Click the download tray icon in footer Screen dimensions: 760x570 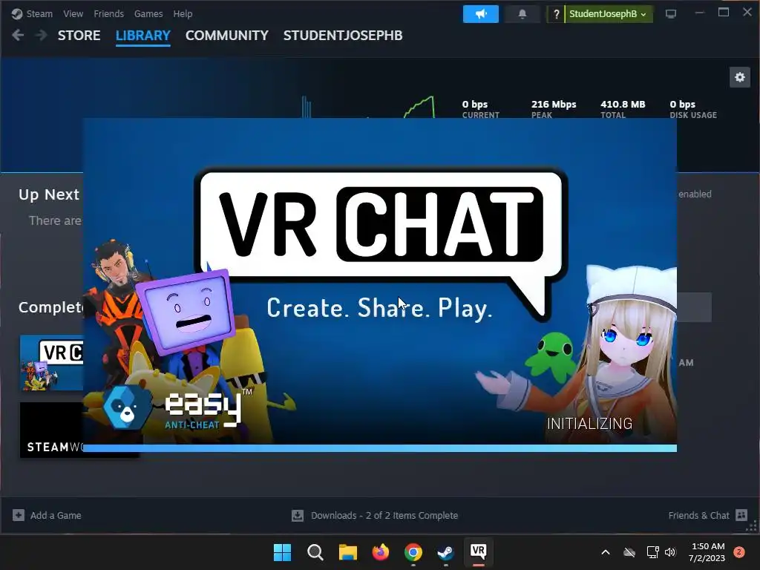pyautogui.click(x=298, y=515)
